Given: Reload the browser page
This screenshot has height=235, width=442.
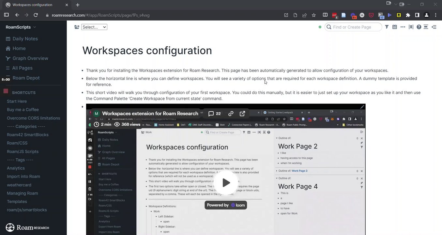Looking at the screenshot, I should 36,15.
